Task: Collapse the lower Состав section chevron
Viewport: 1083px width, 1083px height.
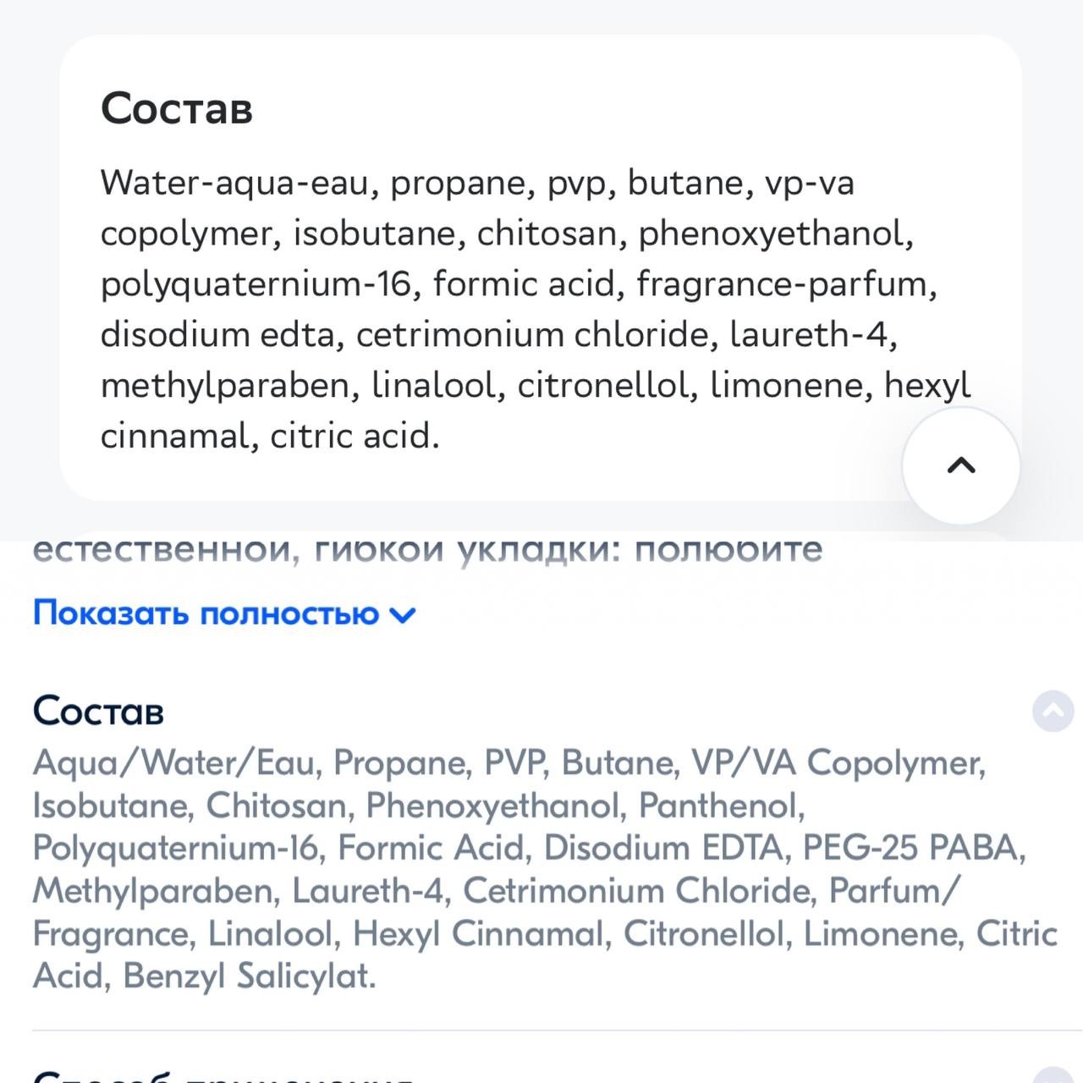Action: 1053,712
